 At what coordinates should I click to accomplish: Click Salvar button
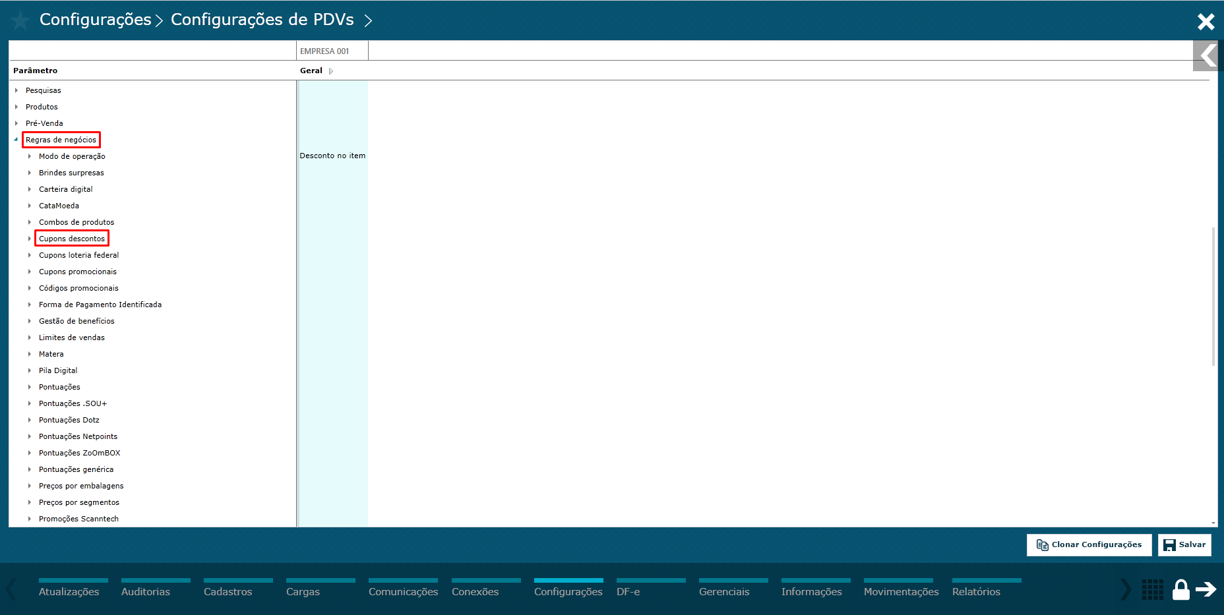click(1184, 544)
